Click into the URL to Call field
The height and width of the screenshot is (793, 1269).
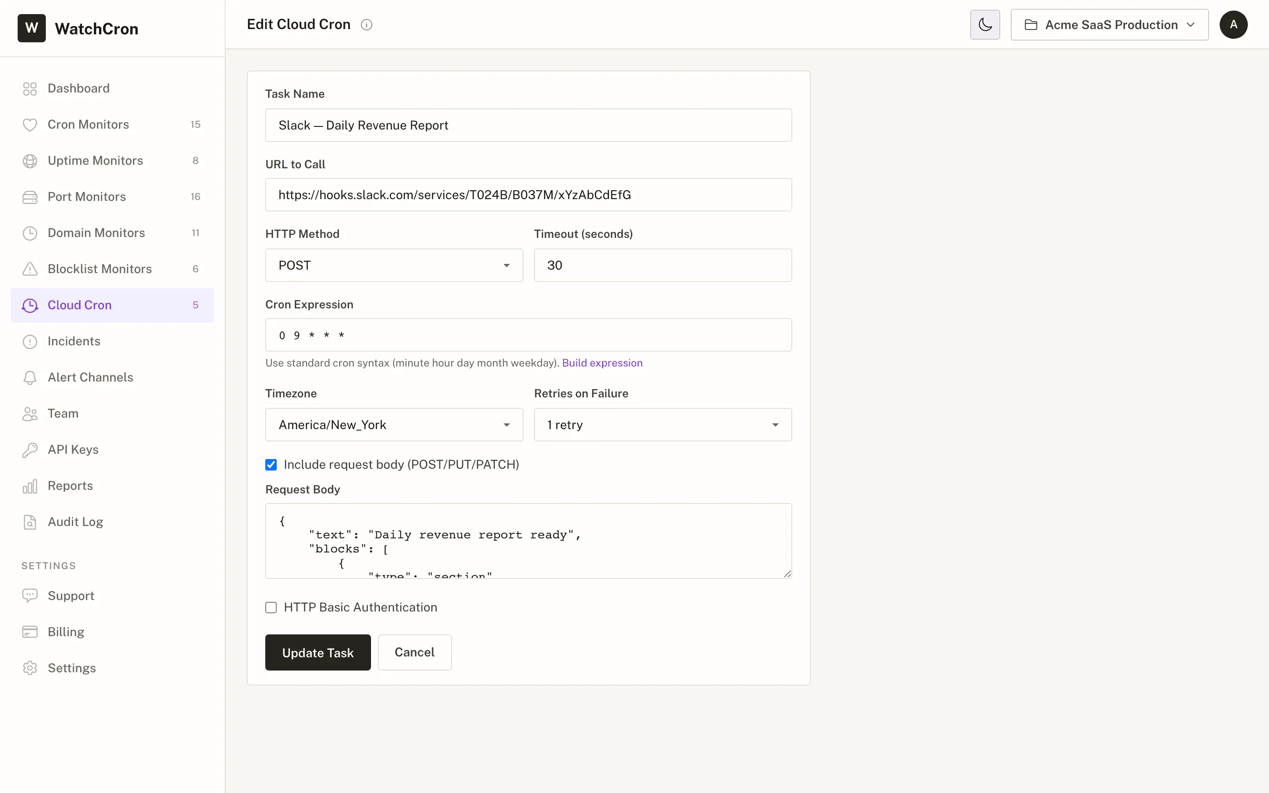(x=529, y=195)
